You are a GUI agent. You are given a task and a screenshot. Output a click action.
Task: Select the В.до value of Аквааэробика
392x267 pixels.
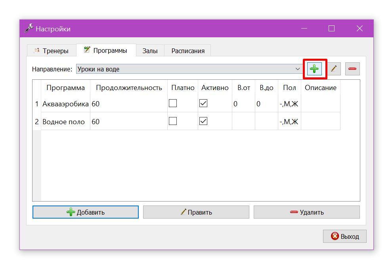[266, 104]
